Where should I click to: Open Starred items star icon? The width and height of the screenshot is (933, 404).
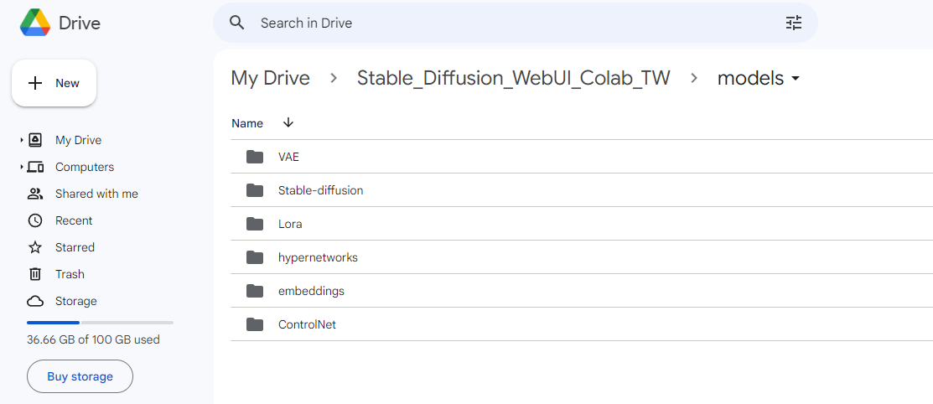(35, 247)
